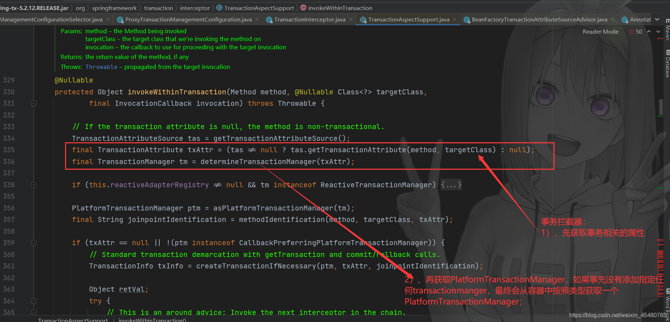The height and width of the screenshot is (322, 670).
Task: Click the @Nullable annotation on line 329
Action: click(74, 80)
